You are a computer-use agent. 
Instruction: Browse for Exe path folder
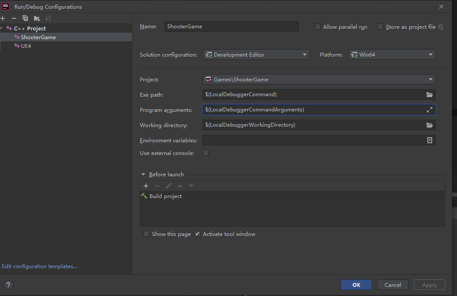click(429, 94)
